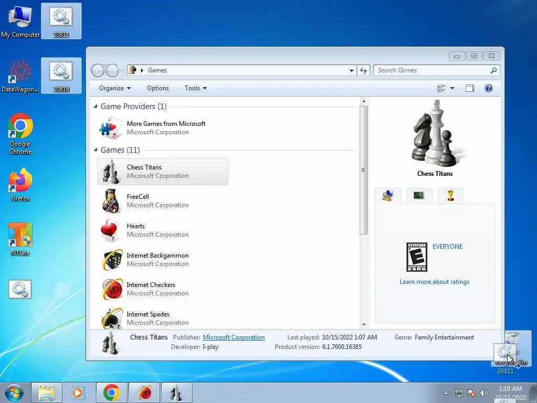This screenshot has width=537, height=403.
Task: Select the DataWagon desktop shortcut
Action: (x=20, y=76)
